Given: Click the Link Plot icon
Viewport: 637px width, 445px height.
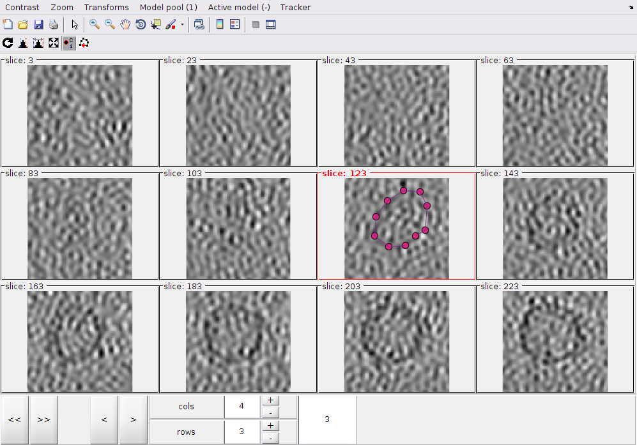Looking at the screenshot, I should (x=199, y=24).
